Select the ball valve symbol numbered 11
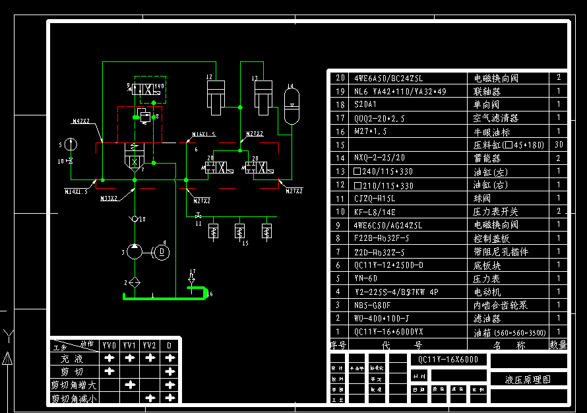The image size is (587, 413). pos(197,215)
